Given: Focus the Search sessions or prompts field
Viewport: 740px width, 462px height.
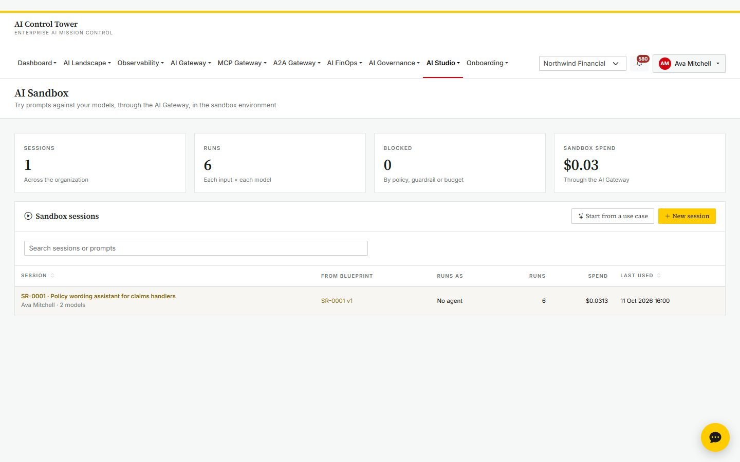Looking at the screenshot, I should [x=196, y=248].
